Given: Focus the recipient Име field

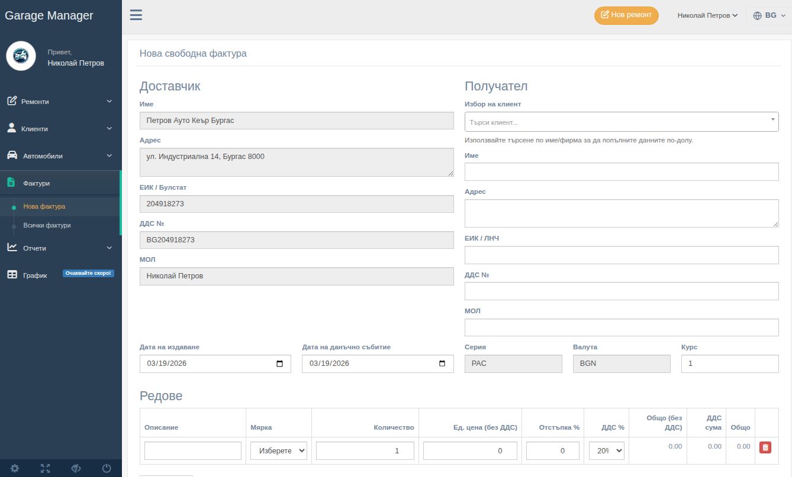Looking at the screenshot, I should [x=622, y=171].
